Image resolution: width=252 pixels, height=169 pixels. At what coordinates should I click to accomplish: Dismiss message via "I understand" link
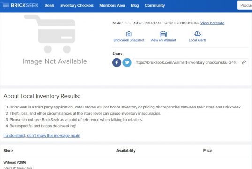[42, 136]
